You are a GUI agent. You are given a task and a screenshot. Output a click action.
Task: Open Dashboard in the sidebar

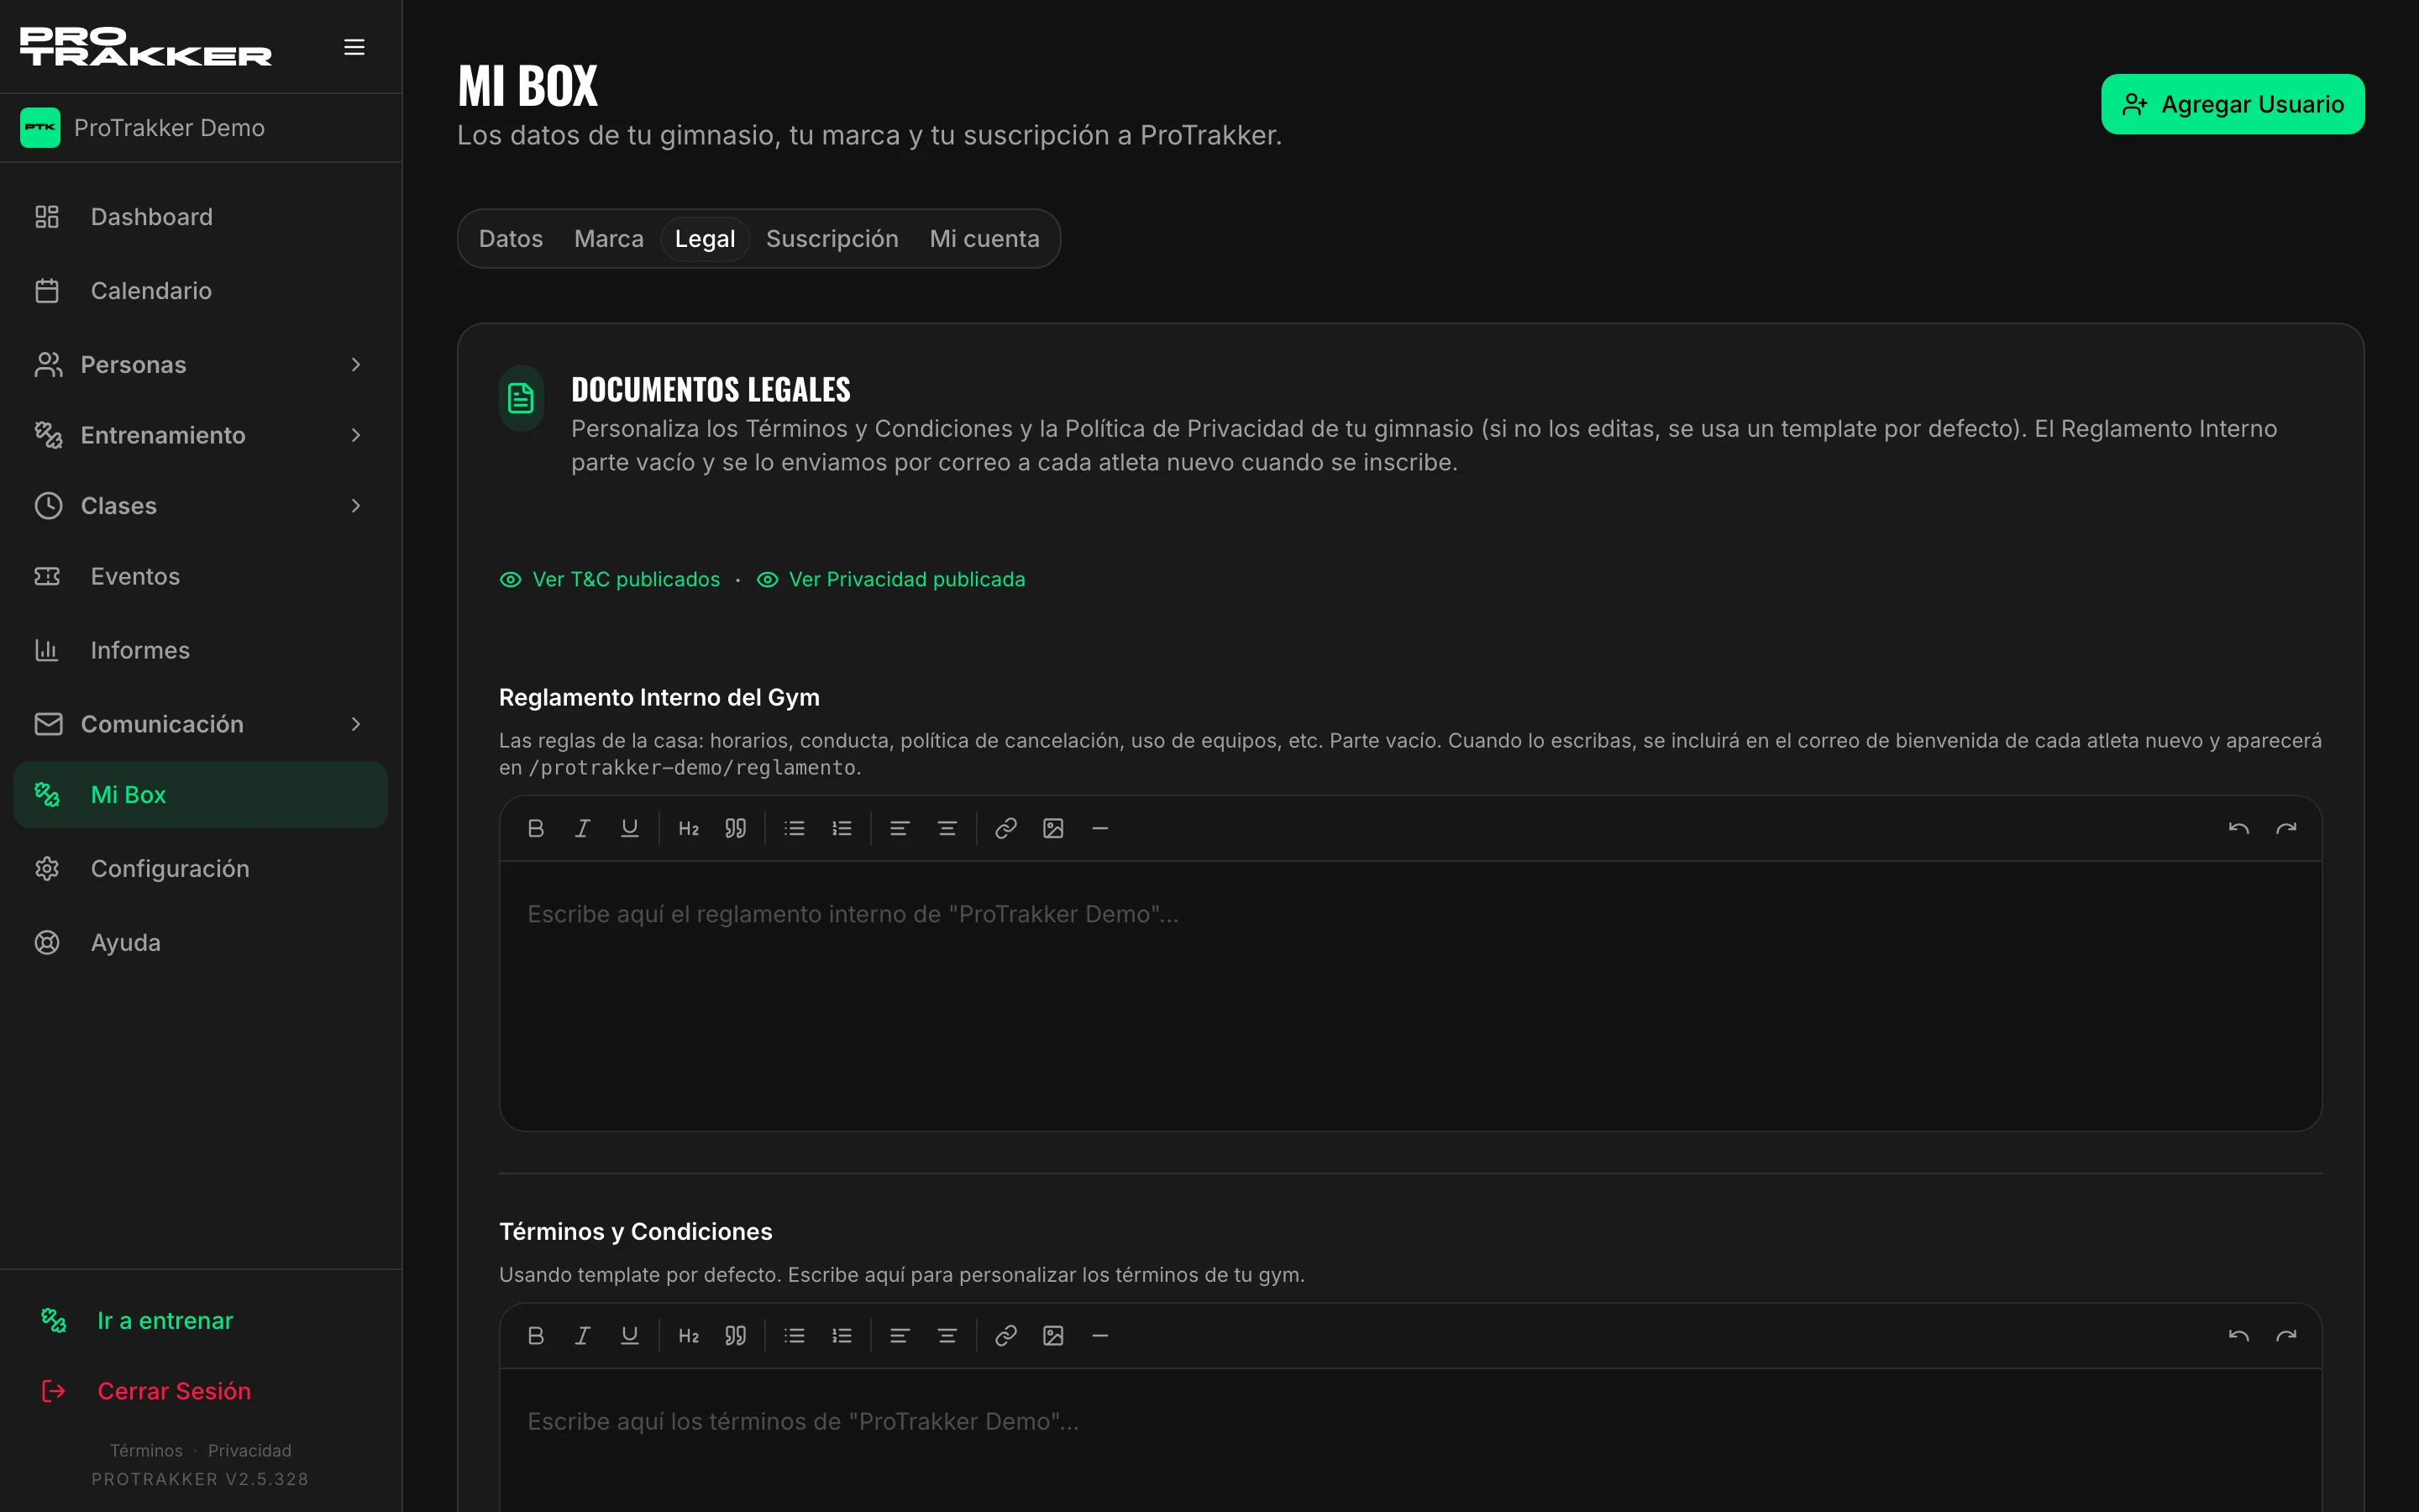click(x=200, y=217)
